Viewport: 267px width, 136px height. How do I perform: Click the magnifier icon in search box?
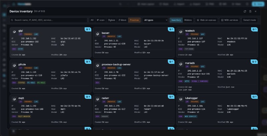[12, 20]
